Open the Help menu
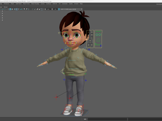Image resolution: width=162 pixels, height=121 pixels. pos(81,4)
